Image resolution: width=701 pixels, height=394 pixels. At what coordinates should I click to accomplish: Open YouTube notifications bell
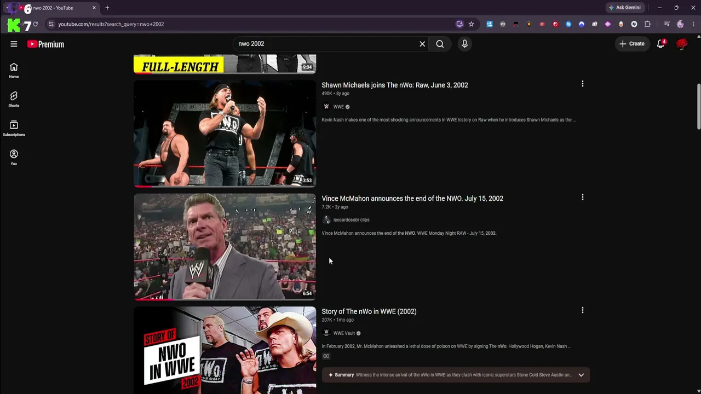point(661,44)
